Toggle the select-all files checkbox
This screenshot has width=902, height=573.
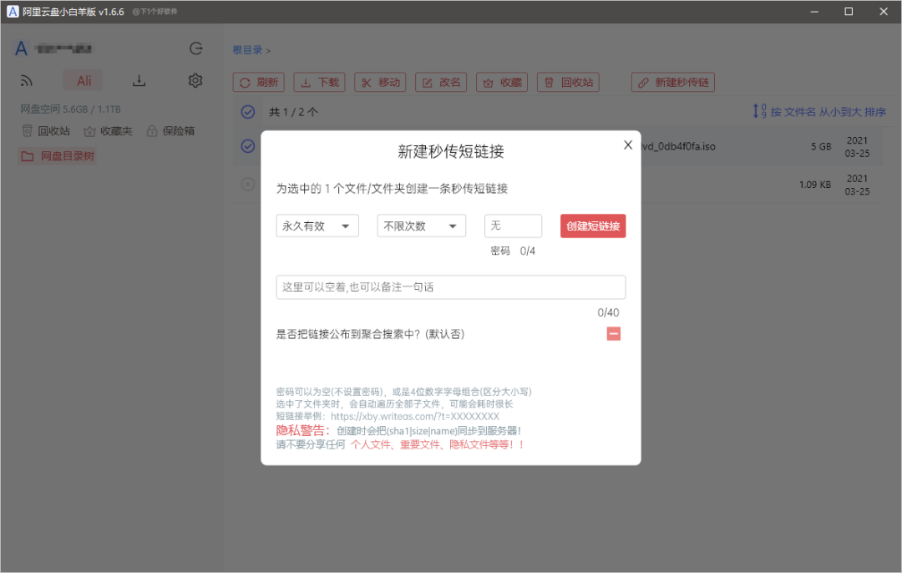[x=248, y=112]
